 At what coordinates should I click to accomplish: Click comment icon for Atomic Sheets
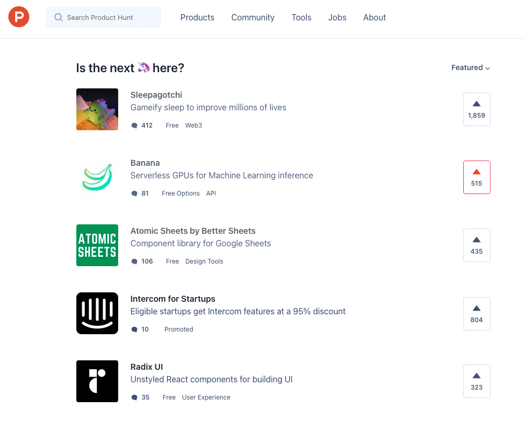[x=134, y=261]
